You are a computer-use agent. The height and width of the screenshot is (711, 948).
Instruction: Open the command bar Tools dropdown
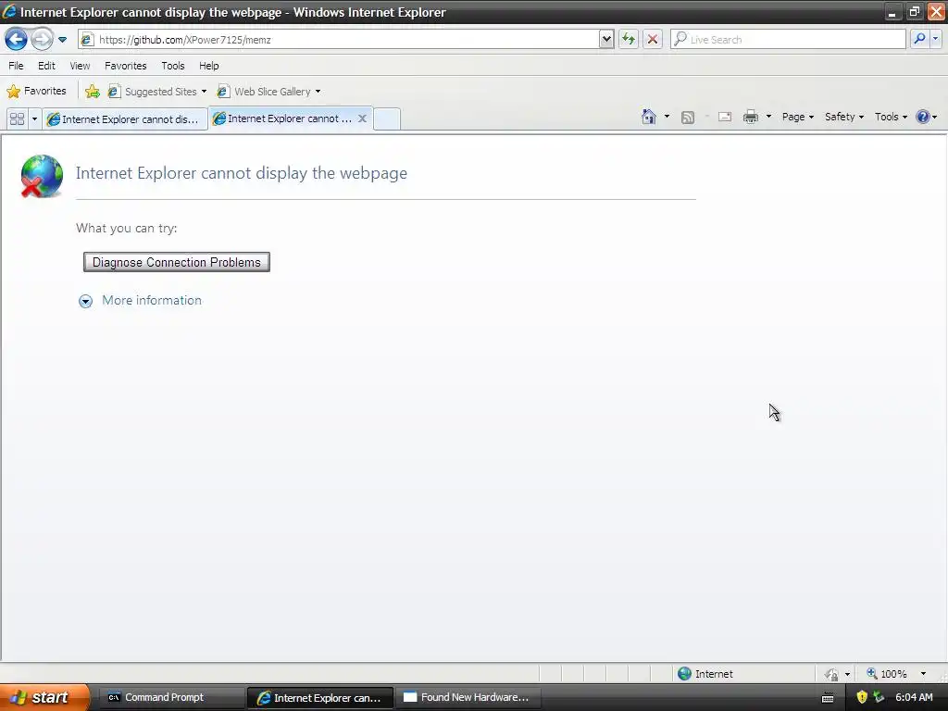pyautogui.click(x=891, y=117)
